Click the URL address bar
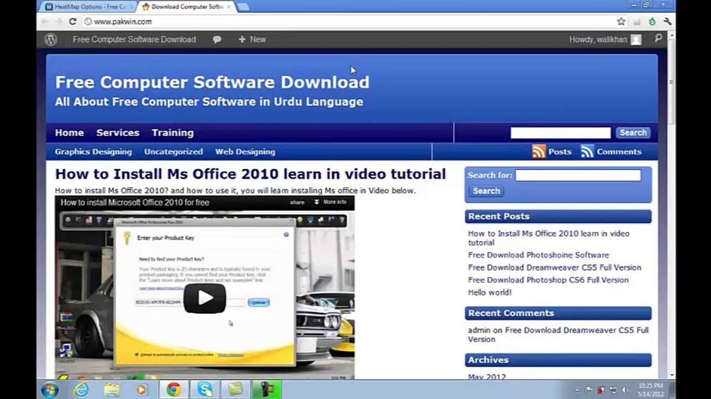The width and height of the screenshot is (711, 399). (350, 22)
